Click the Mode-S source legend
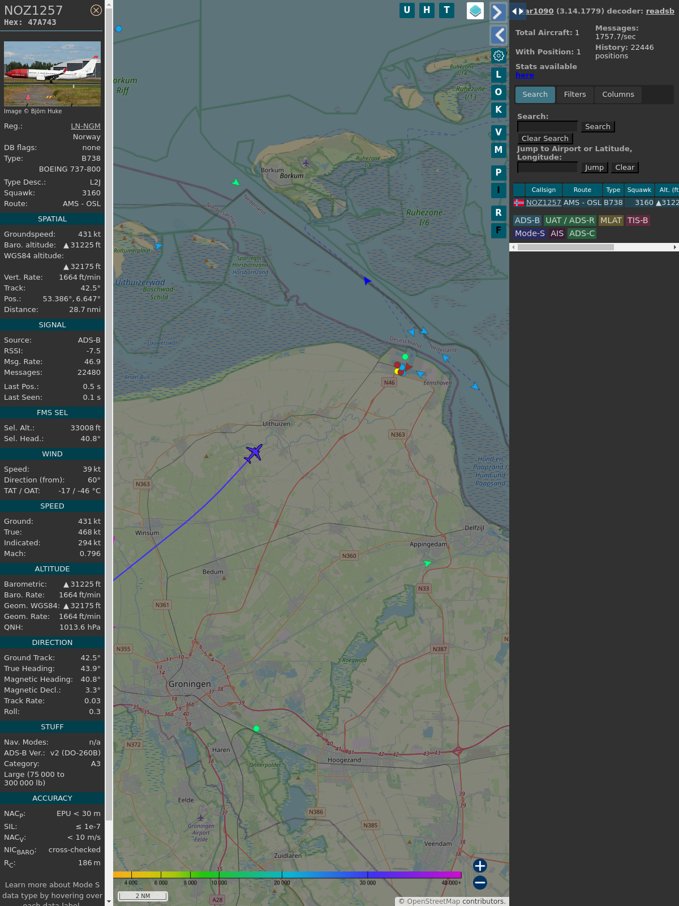Image resolution: width=679 pixels, height=906 pixels. [530, 233]
